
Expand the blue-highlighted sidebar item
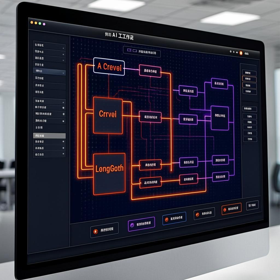(x=48, y=71)
